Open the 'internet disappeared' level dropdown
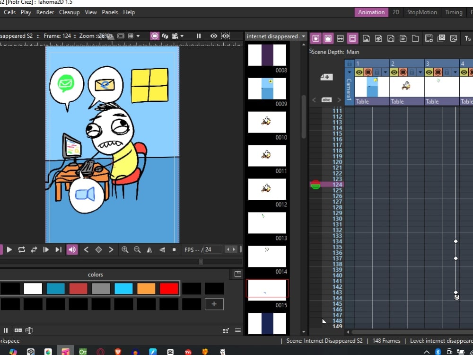This screenshot has width=473, height=355. coord(276,36)
